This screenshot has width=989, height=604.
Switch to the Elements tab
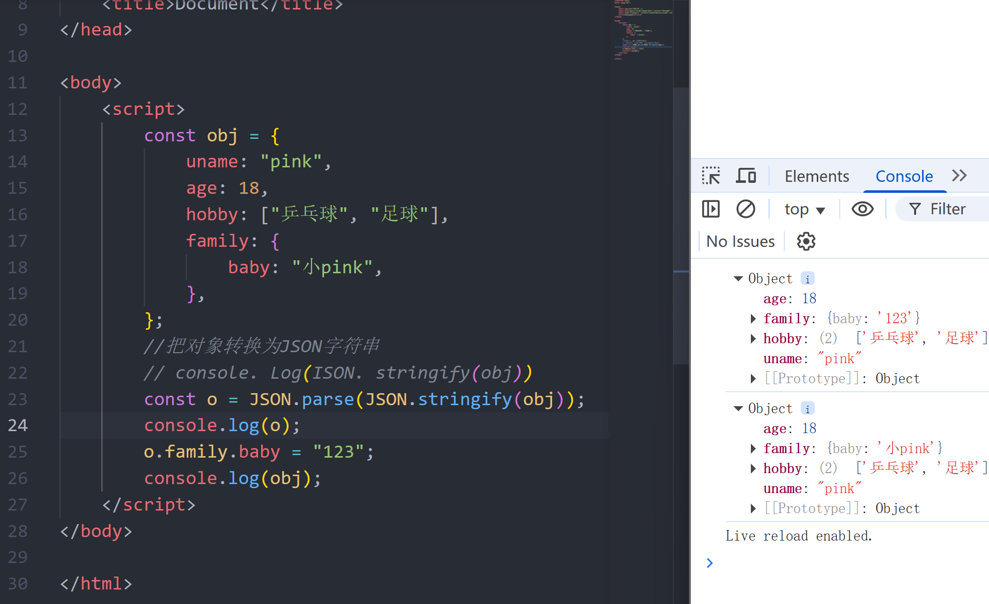816,176
